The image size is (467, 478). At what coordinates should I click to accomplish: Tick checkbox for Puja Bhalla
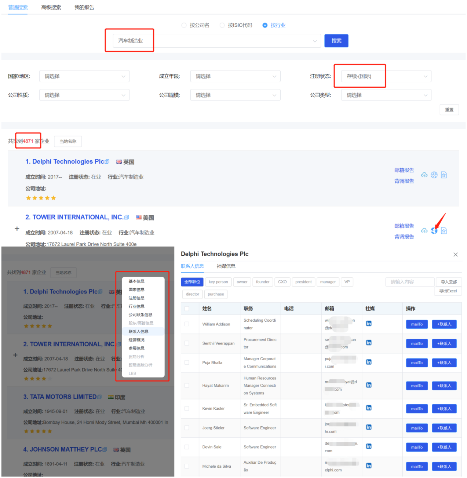pos(187,362)
